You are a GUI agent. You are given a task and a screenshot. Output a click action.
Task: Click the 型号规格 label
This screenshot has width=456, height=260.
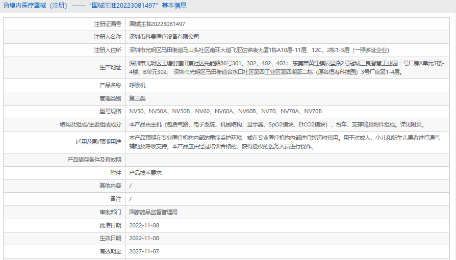pos(110,111)
